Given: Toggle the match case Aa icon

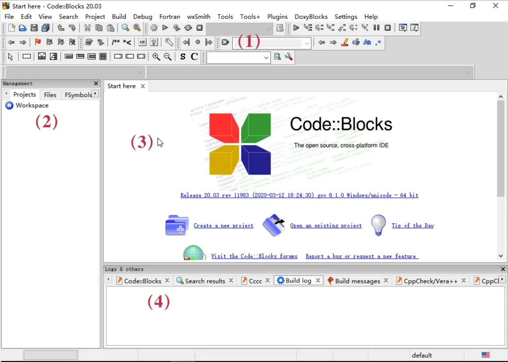Looking at the screenshot, I should [x=367, y=42].
